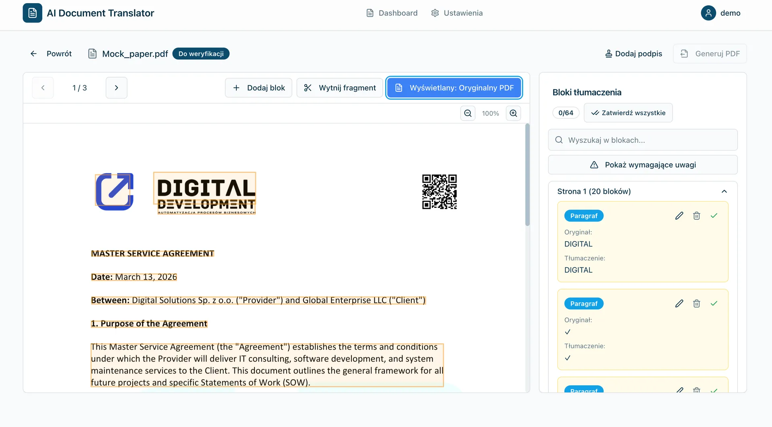The height and width of the screenshot is (427, 772).
Task: Approve the DIGITAL block with green checkmark
Action: 714,216
